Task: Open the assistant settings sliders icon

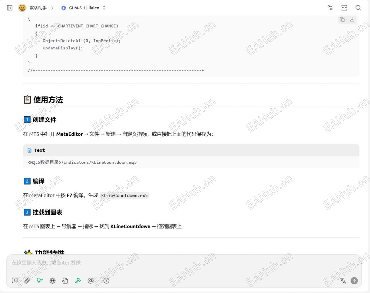Action: coord(330,8)
